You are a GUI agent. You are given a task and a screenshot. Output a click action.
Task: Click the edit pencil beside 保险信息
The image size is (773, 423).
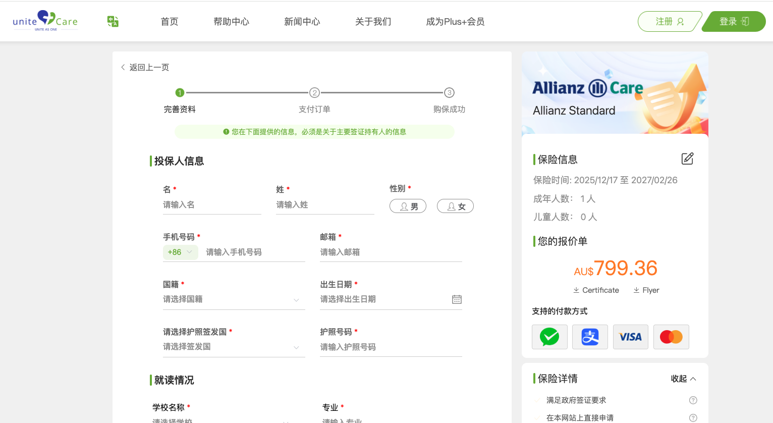click(687, 158)
